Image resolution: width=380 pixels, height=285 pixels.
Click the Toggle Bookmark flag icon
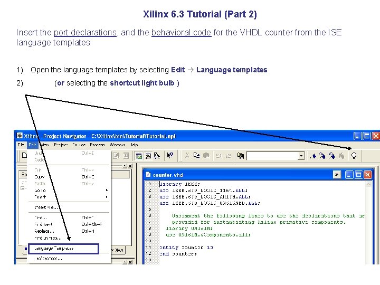tap(313, 156)
